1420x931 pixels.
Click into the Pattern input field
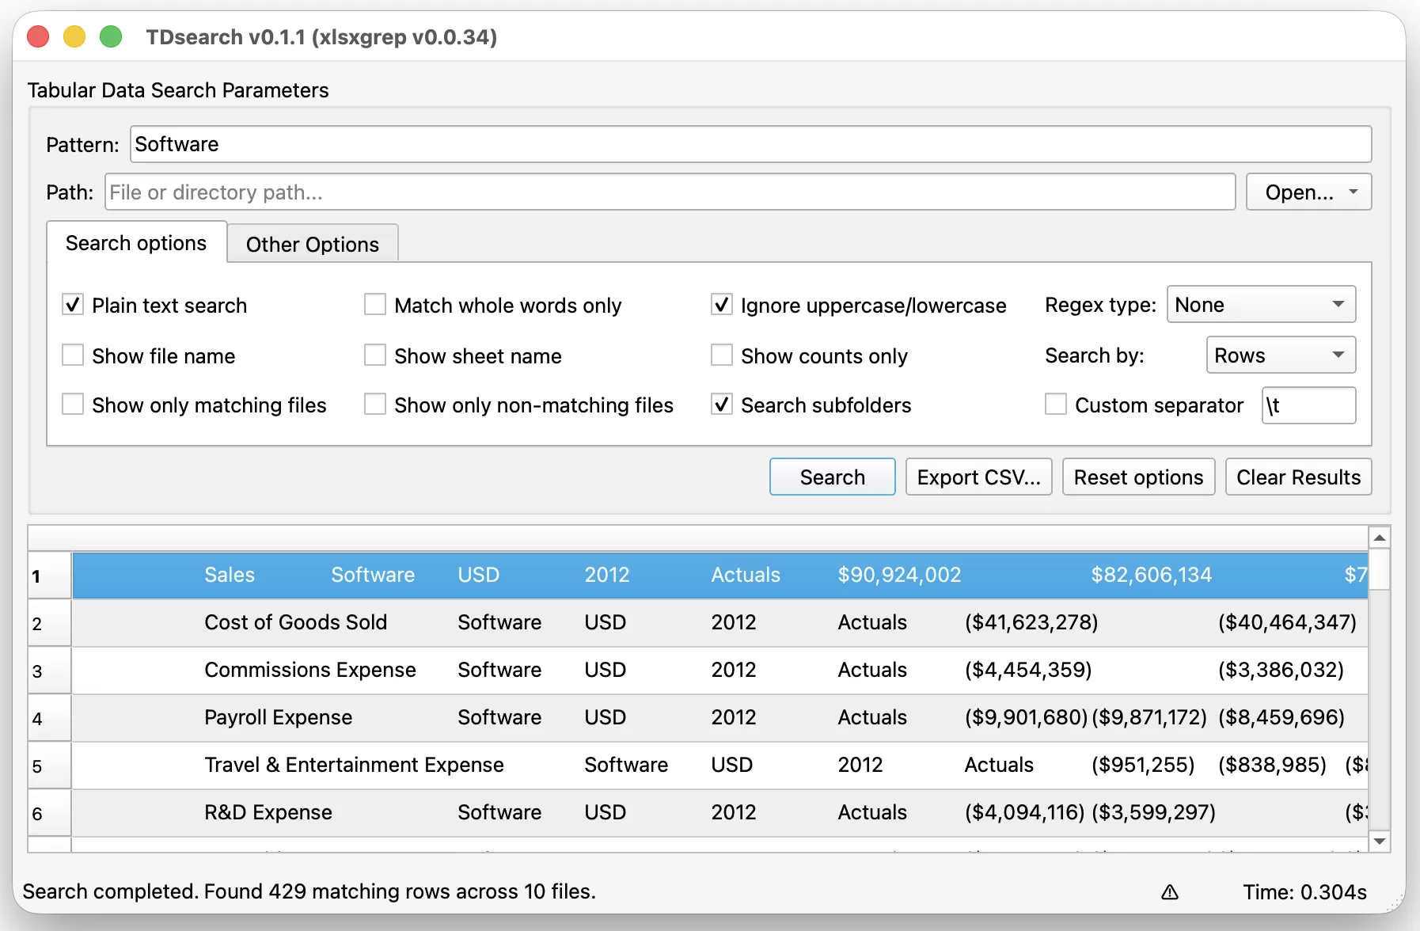click(750, 144)
